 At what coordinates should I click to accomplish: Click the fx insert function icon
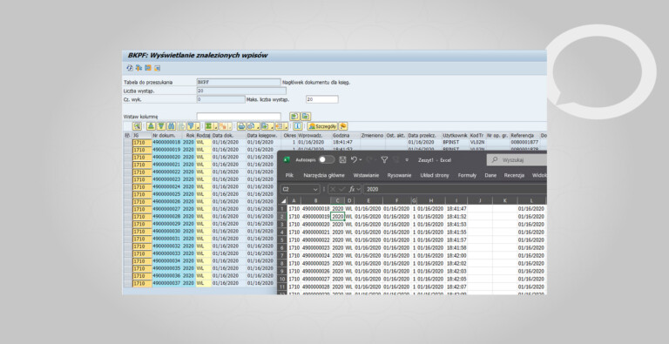pyautogui.click(x=352, y=189)
